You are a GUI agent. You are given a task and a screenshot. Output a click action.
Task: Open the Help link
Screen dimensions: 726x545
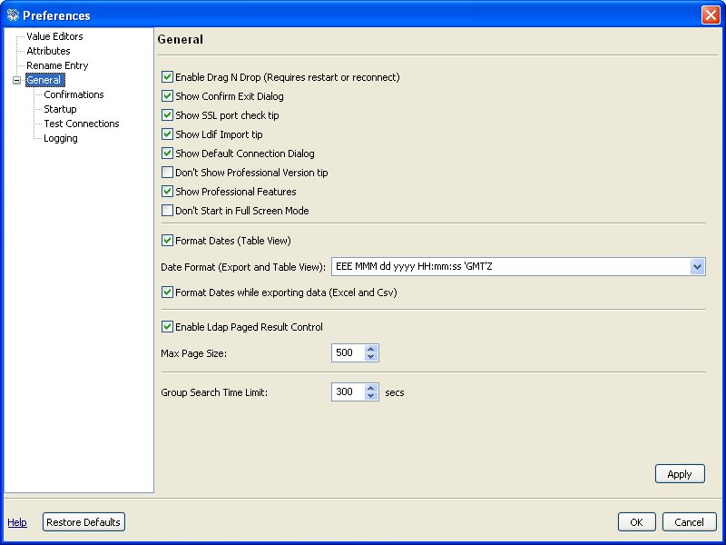coord(17,522)
